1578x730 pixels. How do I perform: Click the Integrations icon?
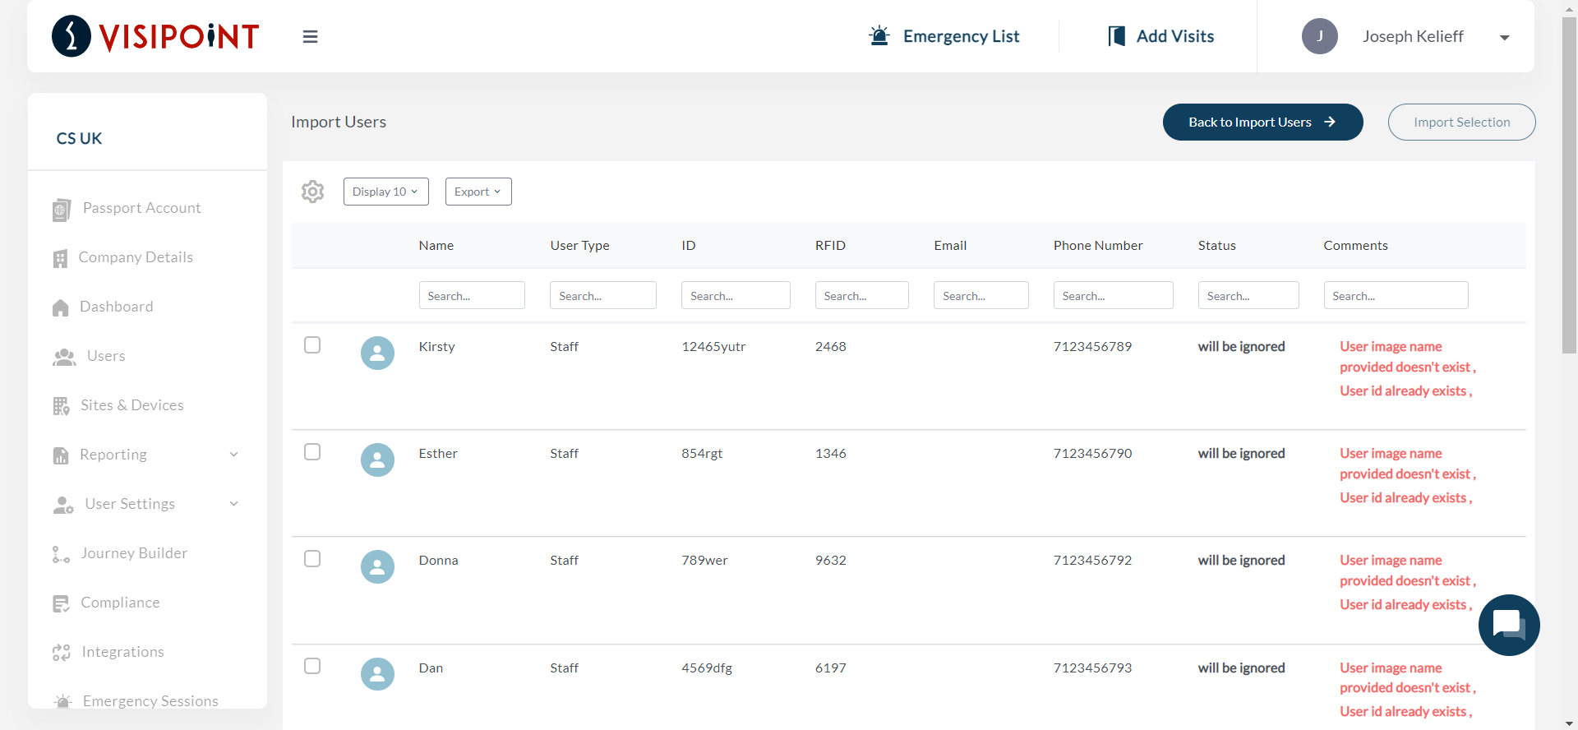(x=62, y=653)
